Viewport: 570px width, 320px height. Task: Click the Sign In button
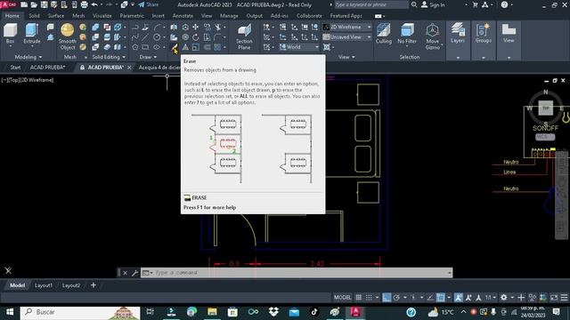(434, 4)
